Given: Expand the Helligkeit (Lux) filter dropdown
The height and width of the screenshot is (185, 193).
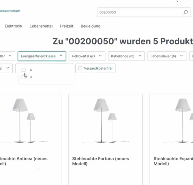Looking at the screenshot, I should click(87, 56).
